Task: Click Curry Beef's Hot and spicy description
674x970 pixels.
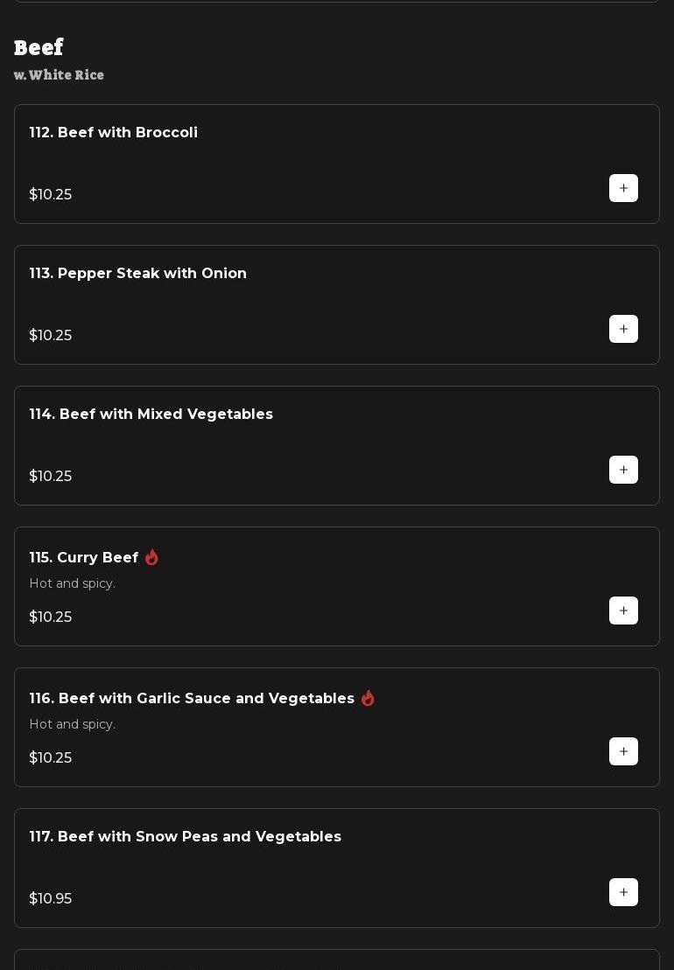Action: pyautogui.click(x=73, y=583)
